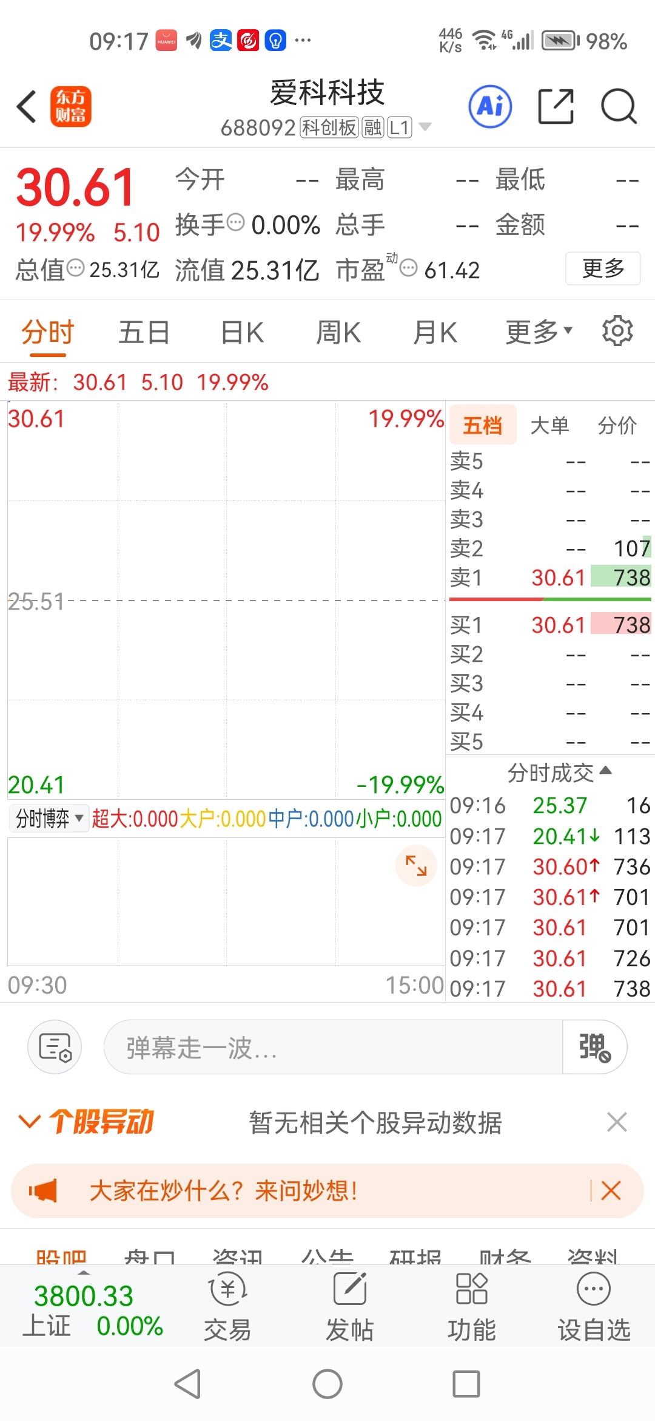Tap the 超大:0.000 indicator value
The image size is (655, 1421).
tap(135, 819)
